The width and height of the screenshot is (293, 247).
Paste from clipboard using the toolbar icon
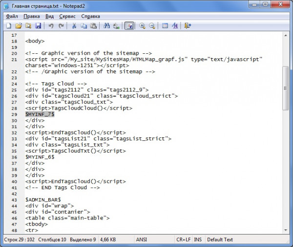pos(93,25)
